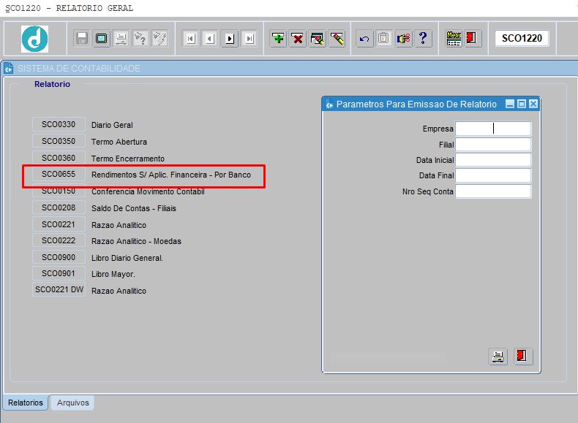578x423 pixels.
Task: Open the Menu icon in the toolbar
Action: (454, 38)
